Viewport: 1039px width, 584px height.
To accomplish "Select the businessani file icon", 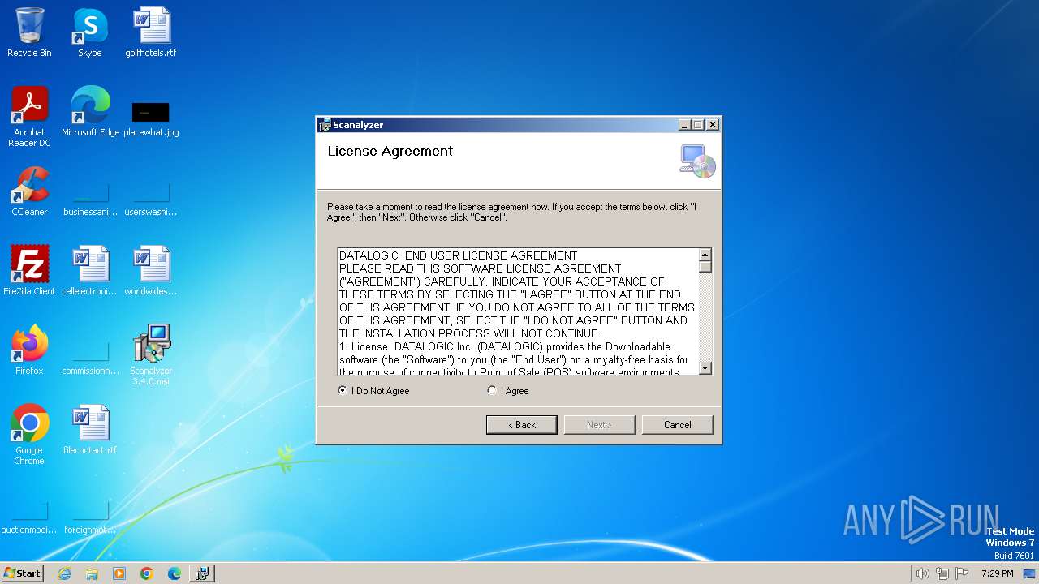I will 90,199.
